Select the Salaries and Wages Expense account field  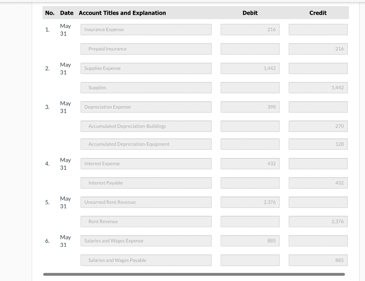[x=146, y=241]
